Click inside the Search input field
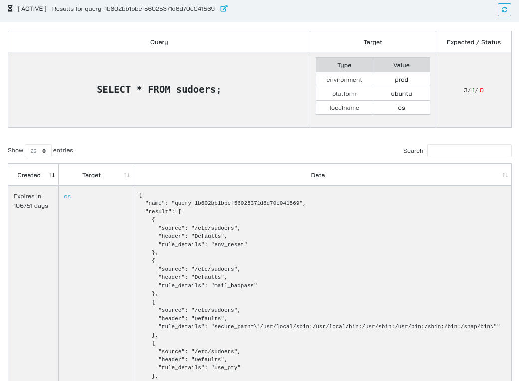Viewport: 519px width, 381px height. pos(469,151)
